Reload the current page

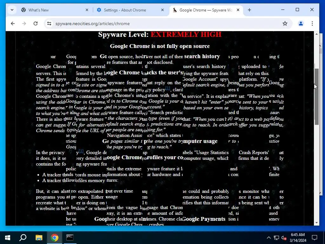pos(36,24)
